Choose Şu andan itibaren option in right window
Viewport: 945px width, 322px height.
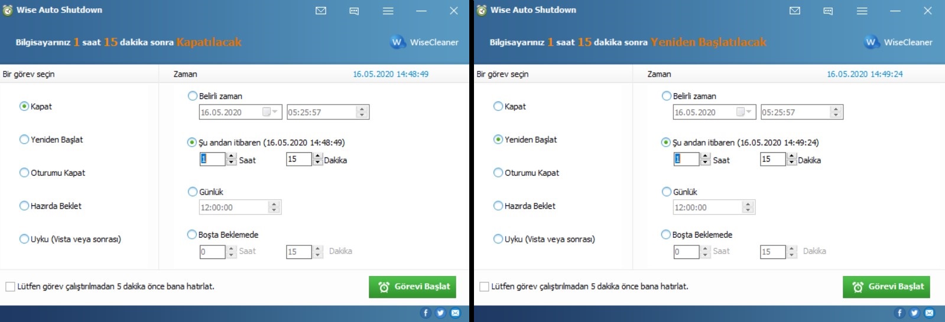(666, 142)
